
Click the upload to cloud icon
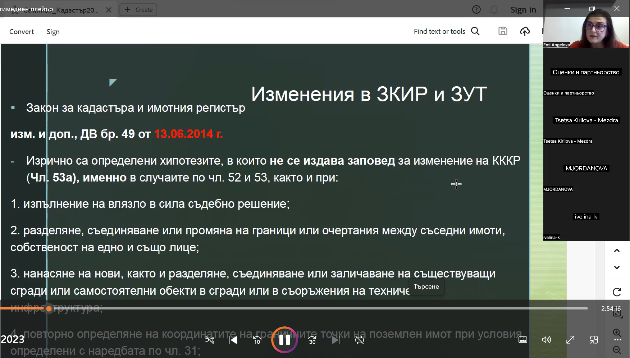525,31
